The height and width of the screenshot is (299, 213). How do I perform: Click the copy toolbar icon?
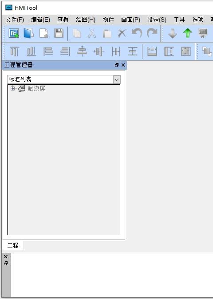77,33
